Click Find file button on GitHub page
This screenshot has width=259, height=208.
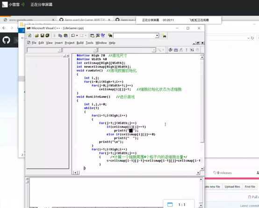[x=250, y=186]
